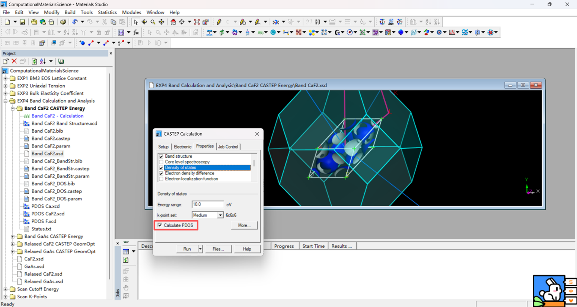Click the Files... button
This screenshot has width=577, height=307.
coord(218,249)
